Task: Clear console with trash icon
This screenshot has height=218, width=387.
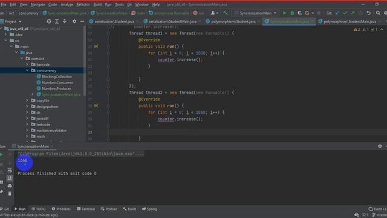Action: (10, 194)
